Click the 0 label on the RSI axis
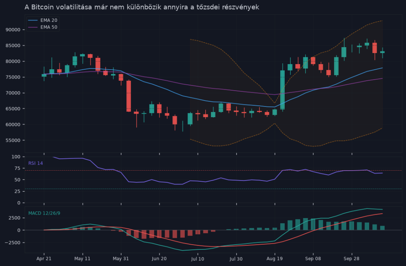The image size is (406, 266). click(x=19, y=203)
